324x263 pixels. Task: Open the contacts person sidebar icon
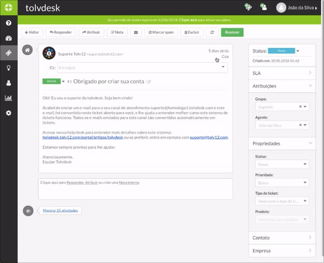[8, 83]
